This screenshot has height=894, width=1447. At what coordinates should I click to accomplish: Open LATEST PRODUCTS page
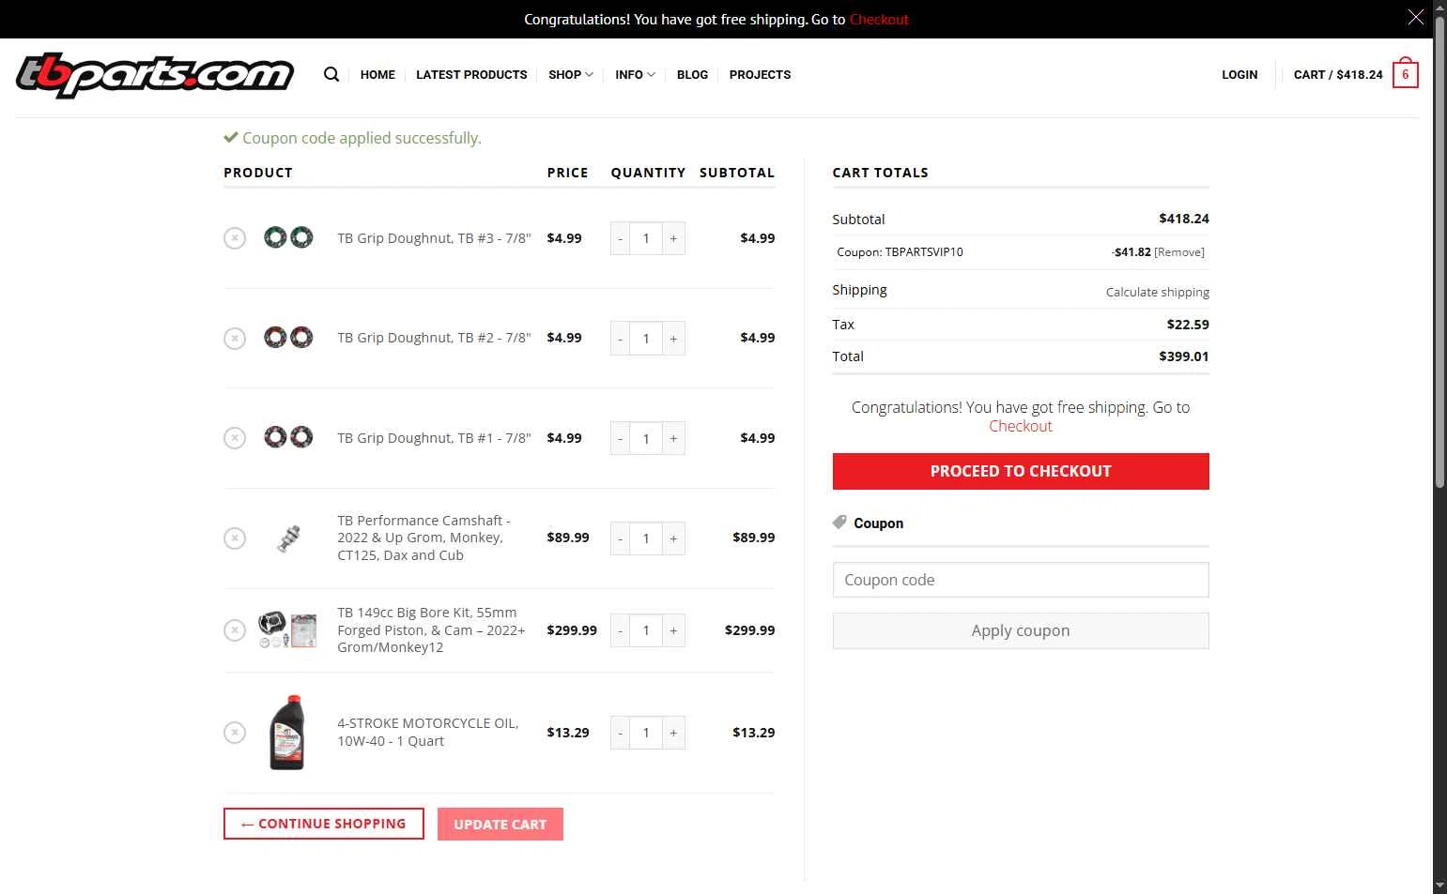coord(471,74)
